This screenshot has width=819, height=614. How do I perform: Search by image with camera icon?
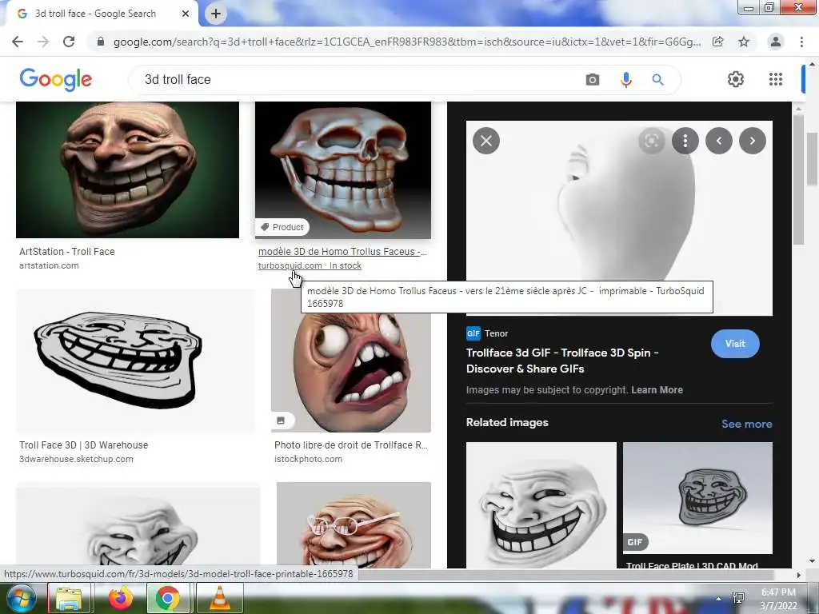(x=593, y=79)
